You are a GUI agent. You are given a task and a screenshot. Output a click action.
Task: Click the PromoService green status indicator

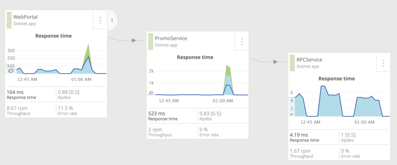(x=151, y=42)
